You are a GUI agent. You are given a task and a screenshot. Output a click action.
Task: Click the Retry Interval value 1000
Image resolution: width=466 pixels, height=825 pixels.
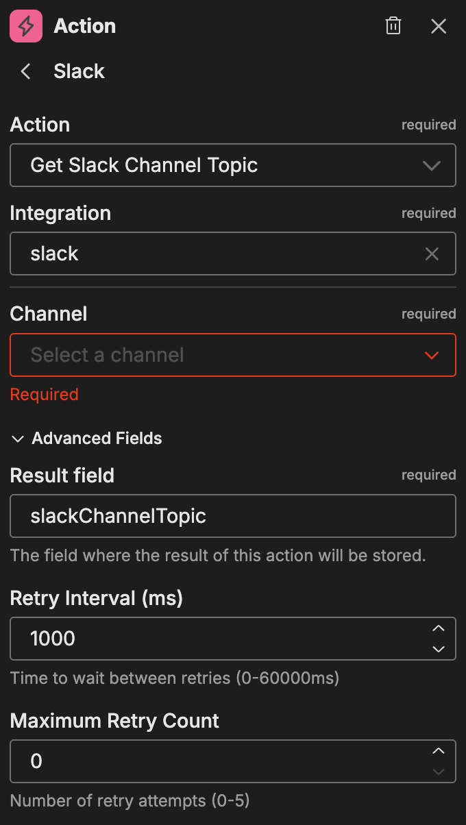(x=206, y=638)
